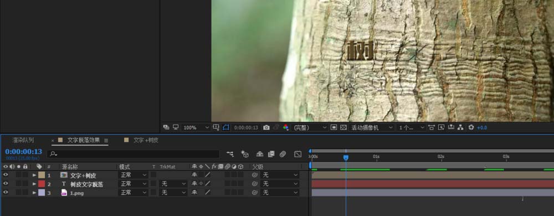Hide the 1.png layer

(6, 192)
